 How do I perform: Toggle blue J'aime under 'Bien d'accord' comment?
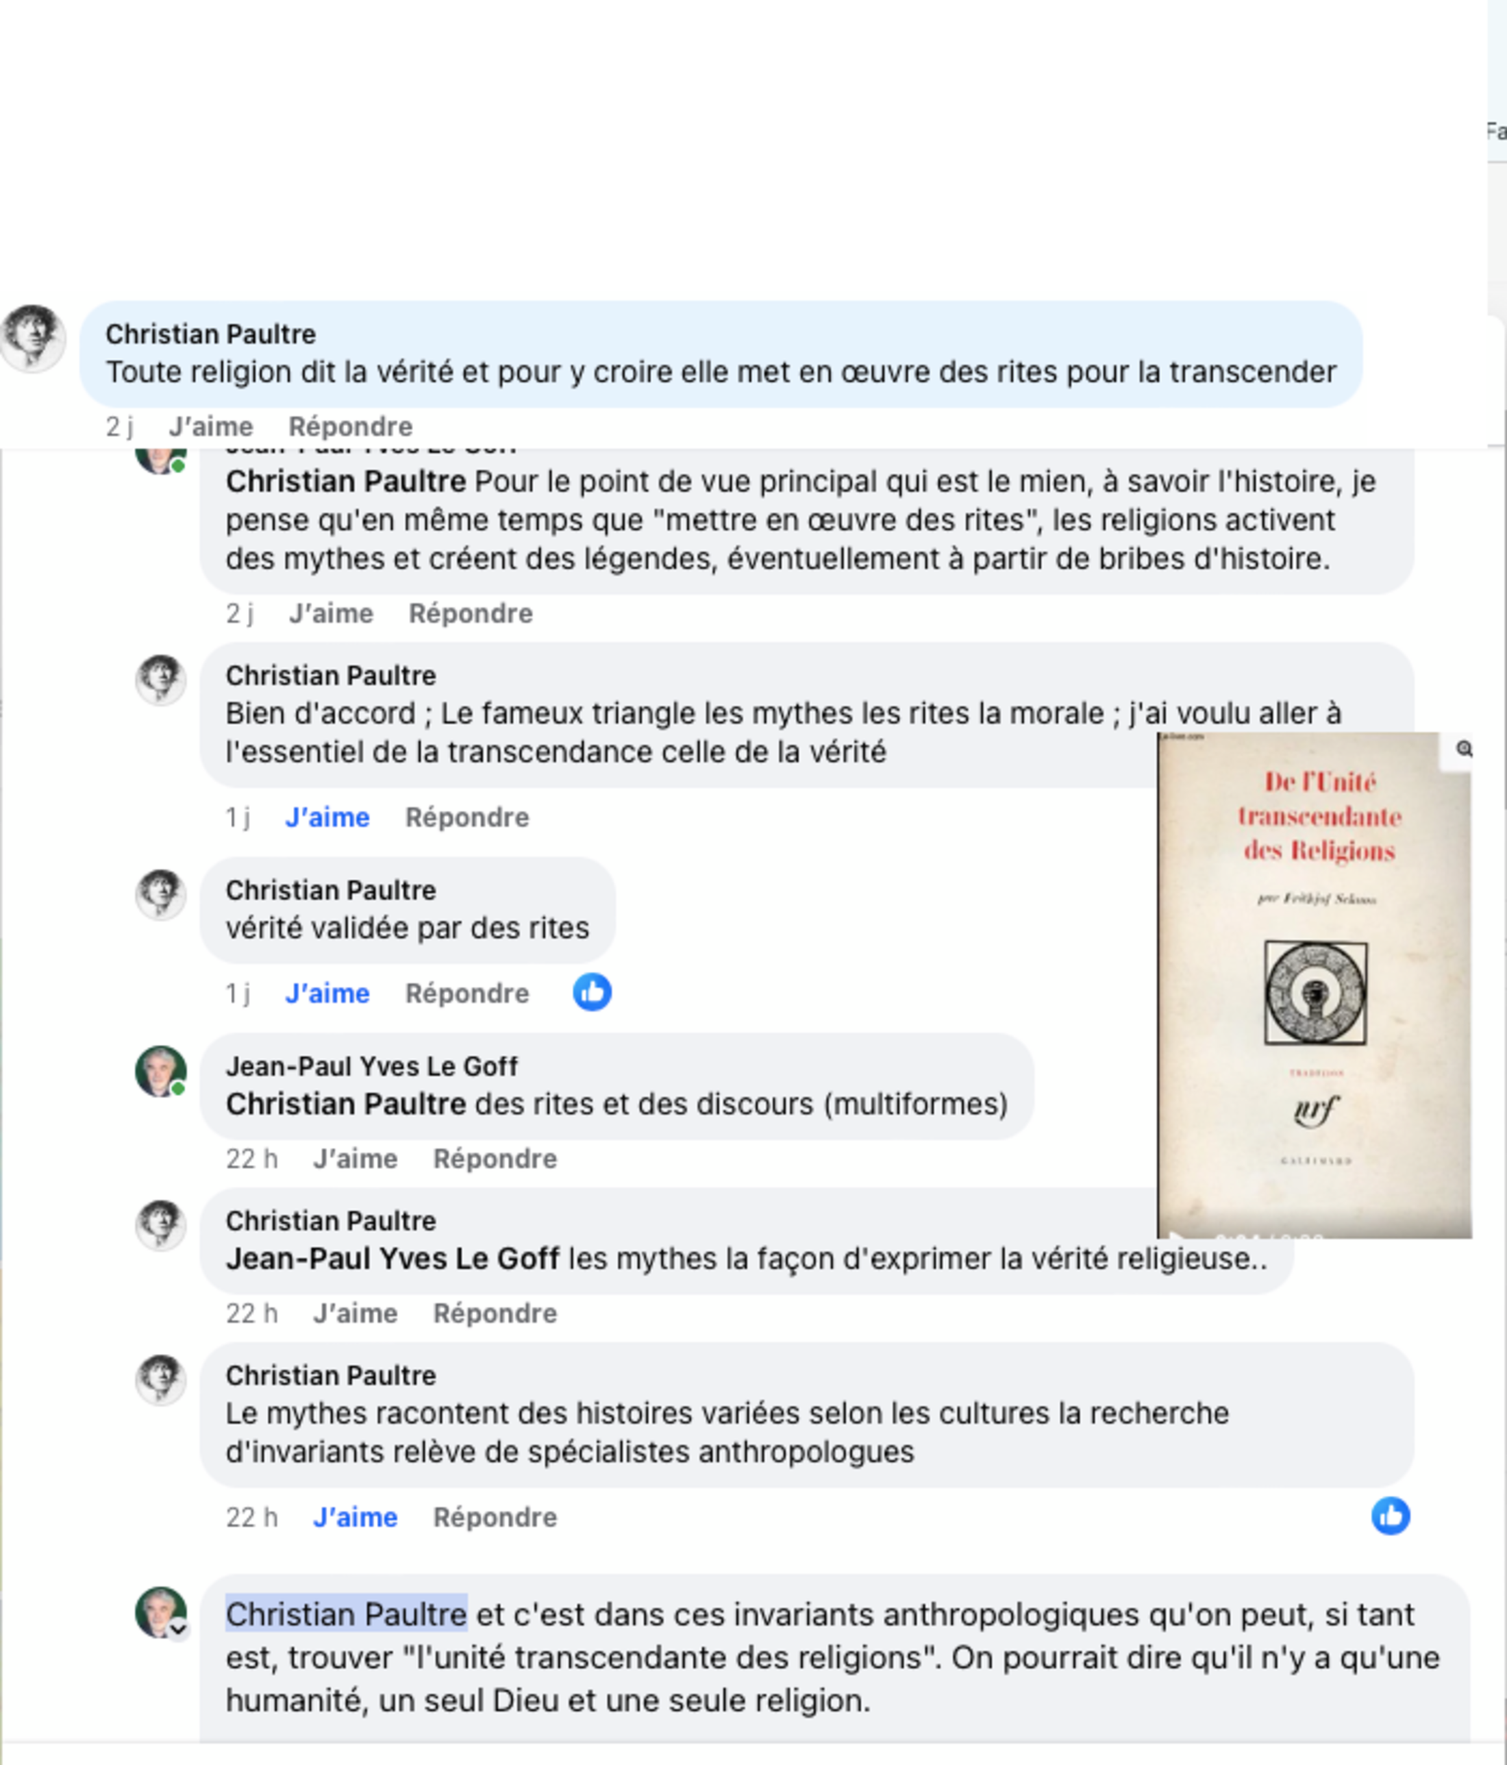pyautogui.click(x=327, y=817)
